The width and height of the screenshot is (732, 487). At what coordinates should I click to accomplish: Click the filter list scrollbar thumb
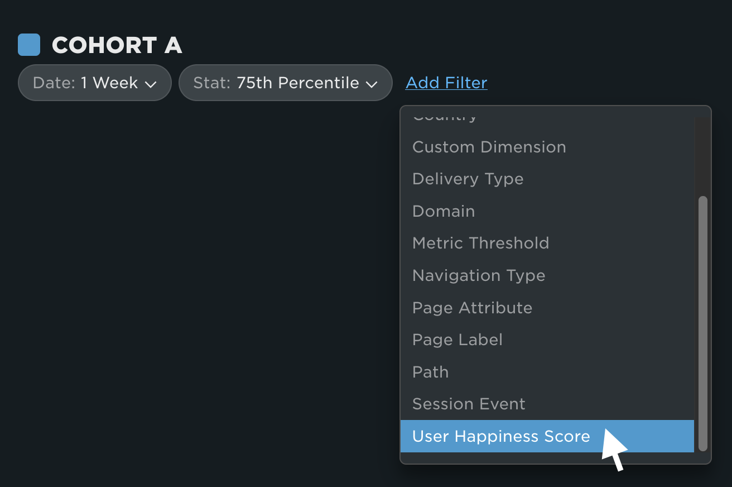[703, 323]
